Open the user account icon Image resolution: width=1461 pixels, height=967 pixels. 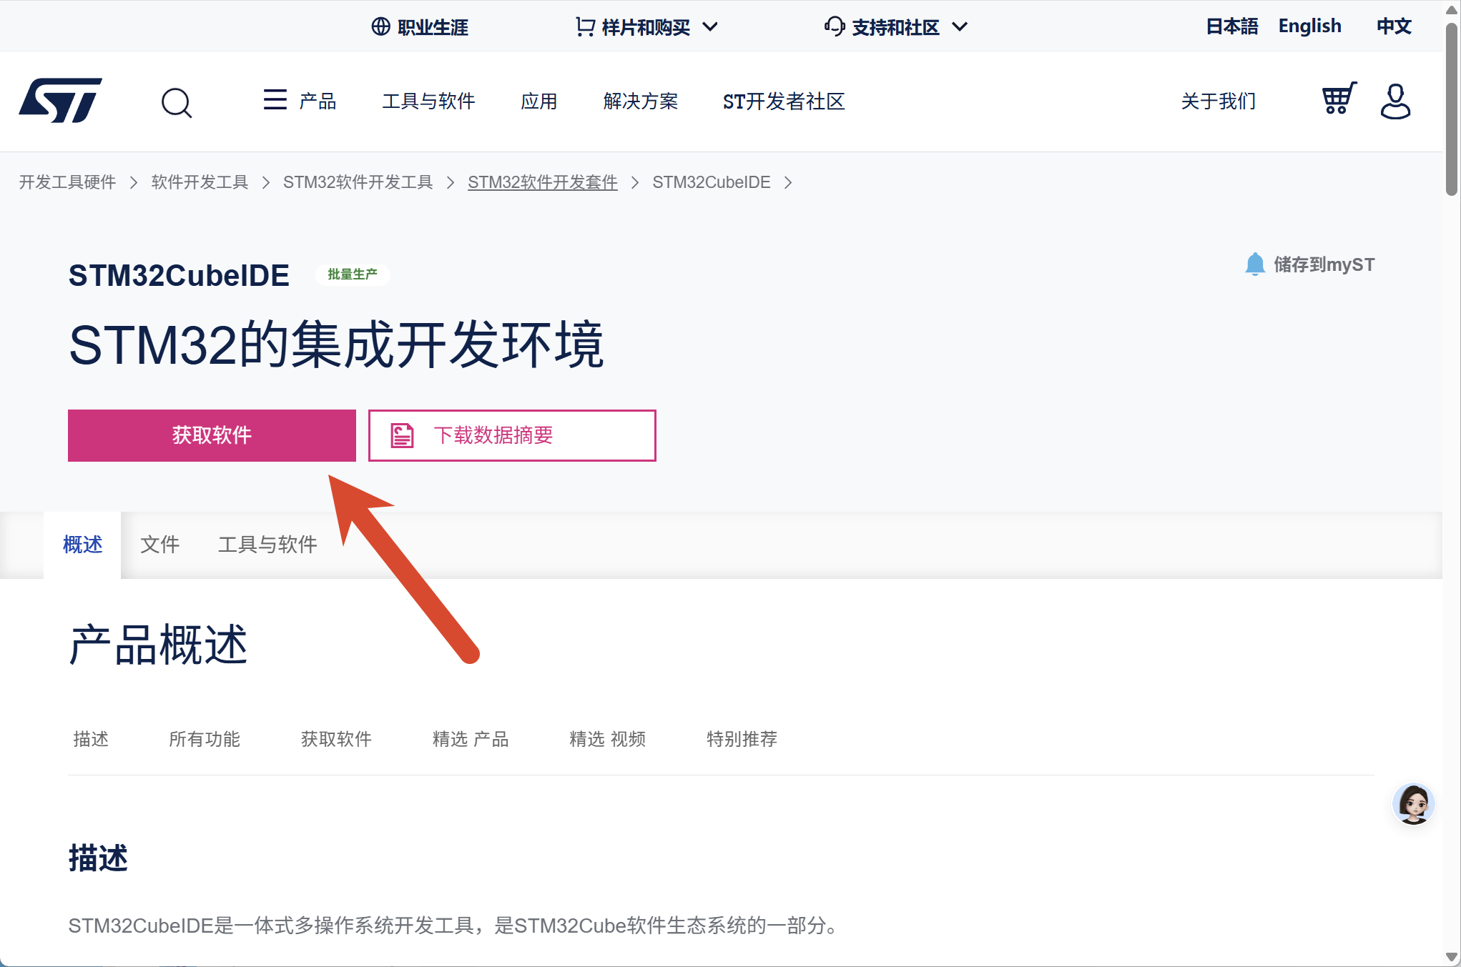pos(1395,101)
